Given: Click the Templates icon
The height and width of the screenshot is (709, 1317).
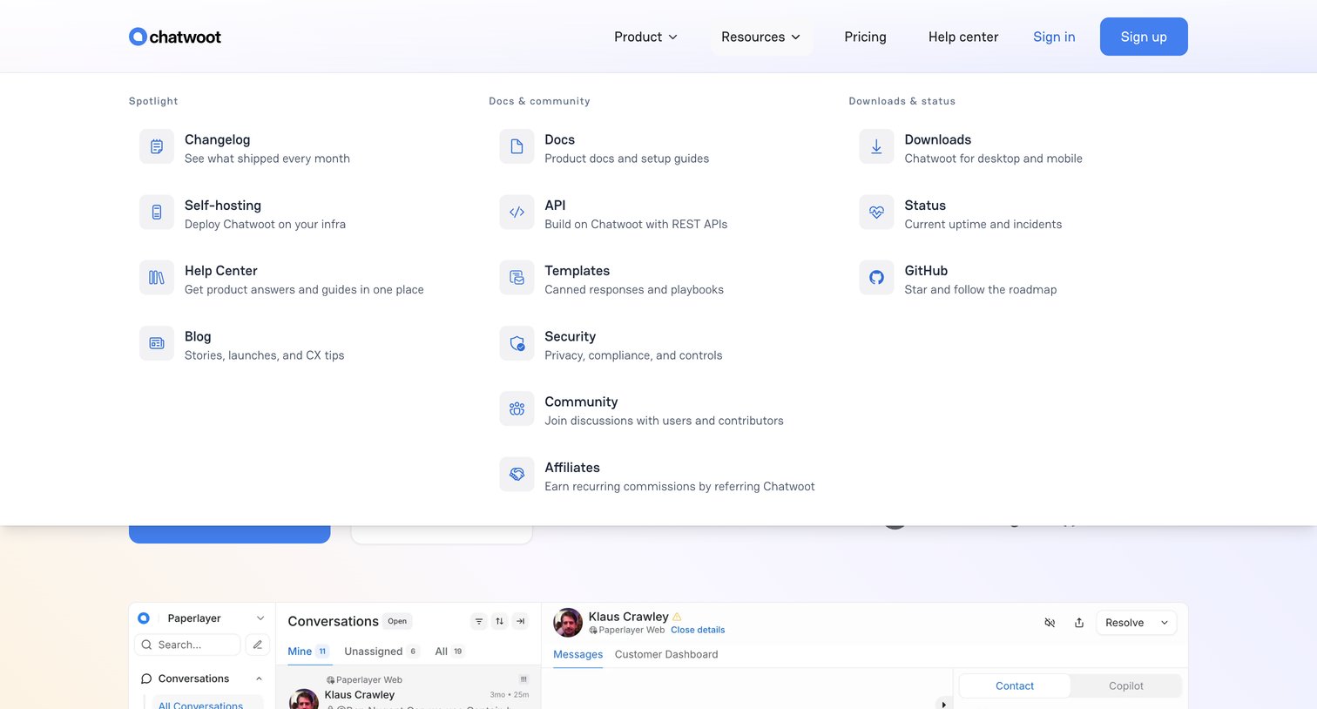Looking at the screenshot, I should (517, 278).
